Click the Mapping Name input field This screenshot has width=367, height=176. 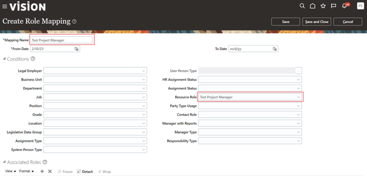click(x=61, y=40)
